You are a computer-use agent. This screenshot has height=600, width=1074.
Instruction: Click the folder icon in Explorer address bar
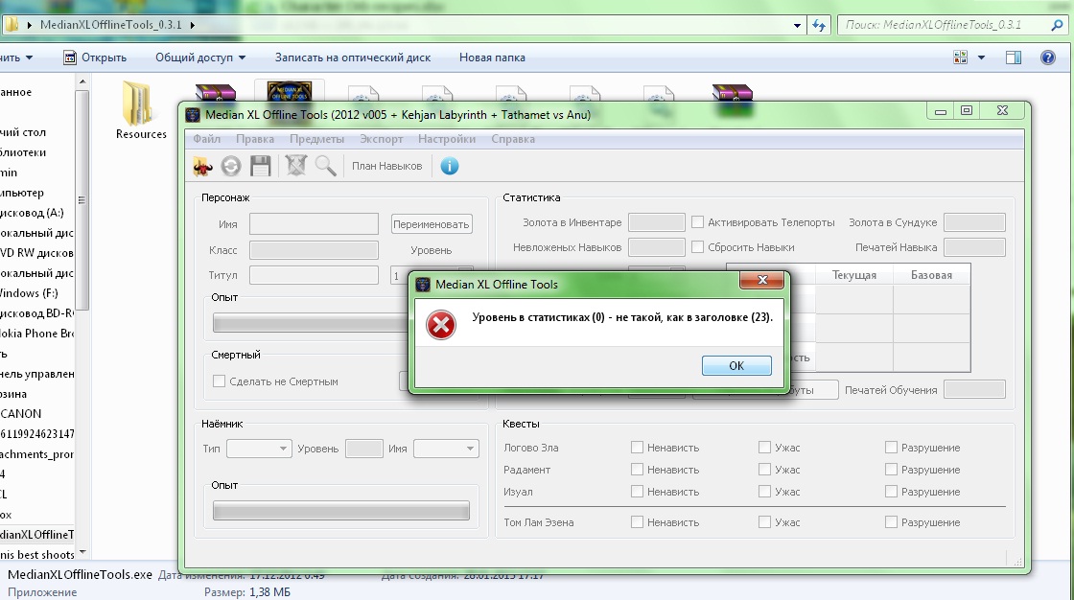[12, 25]
